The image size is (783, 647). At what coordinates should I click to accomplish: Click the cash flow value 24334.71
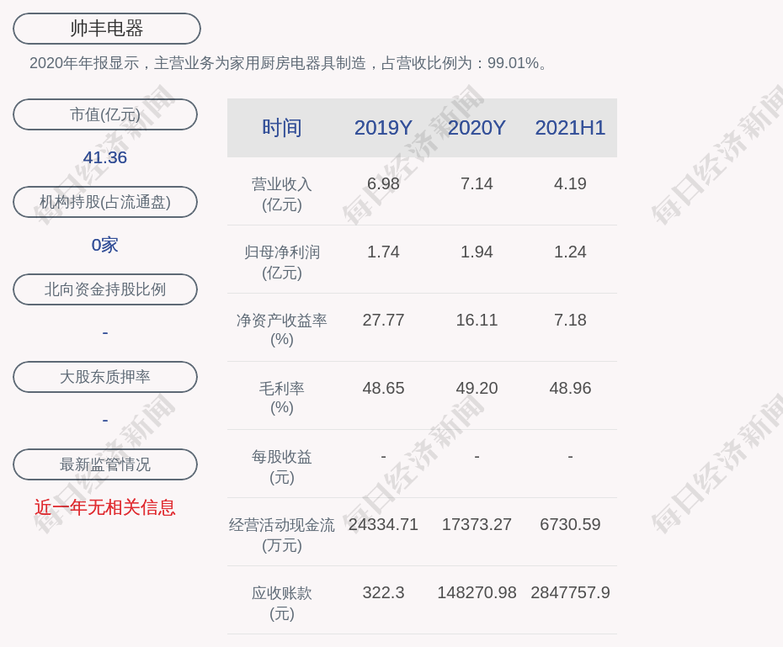coord(383,524)
